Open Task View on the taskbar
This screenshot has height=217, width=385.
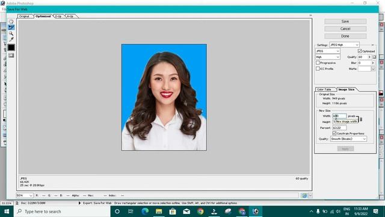pyautogui.click(x=131, y=212)
